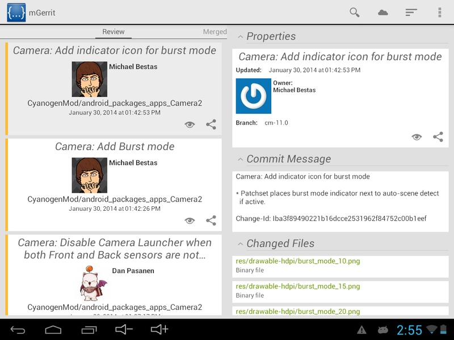Tap Android home navigation button

point(53,330)
